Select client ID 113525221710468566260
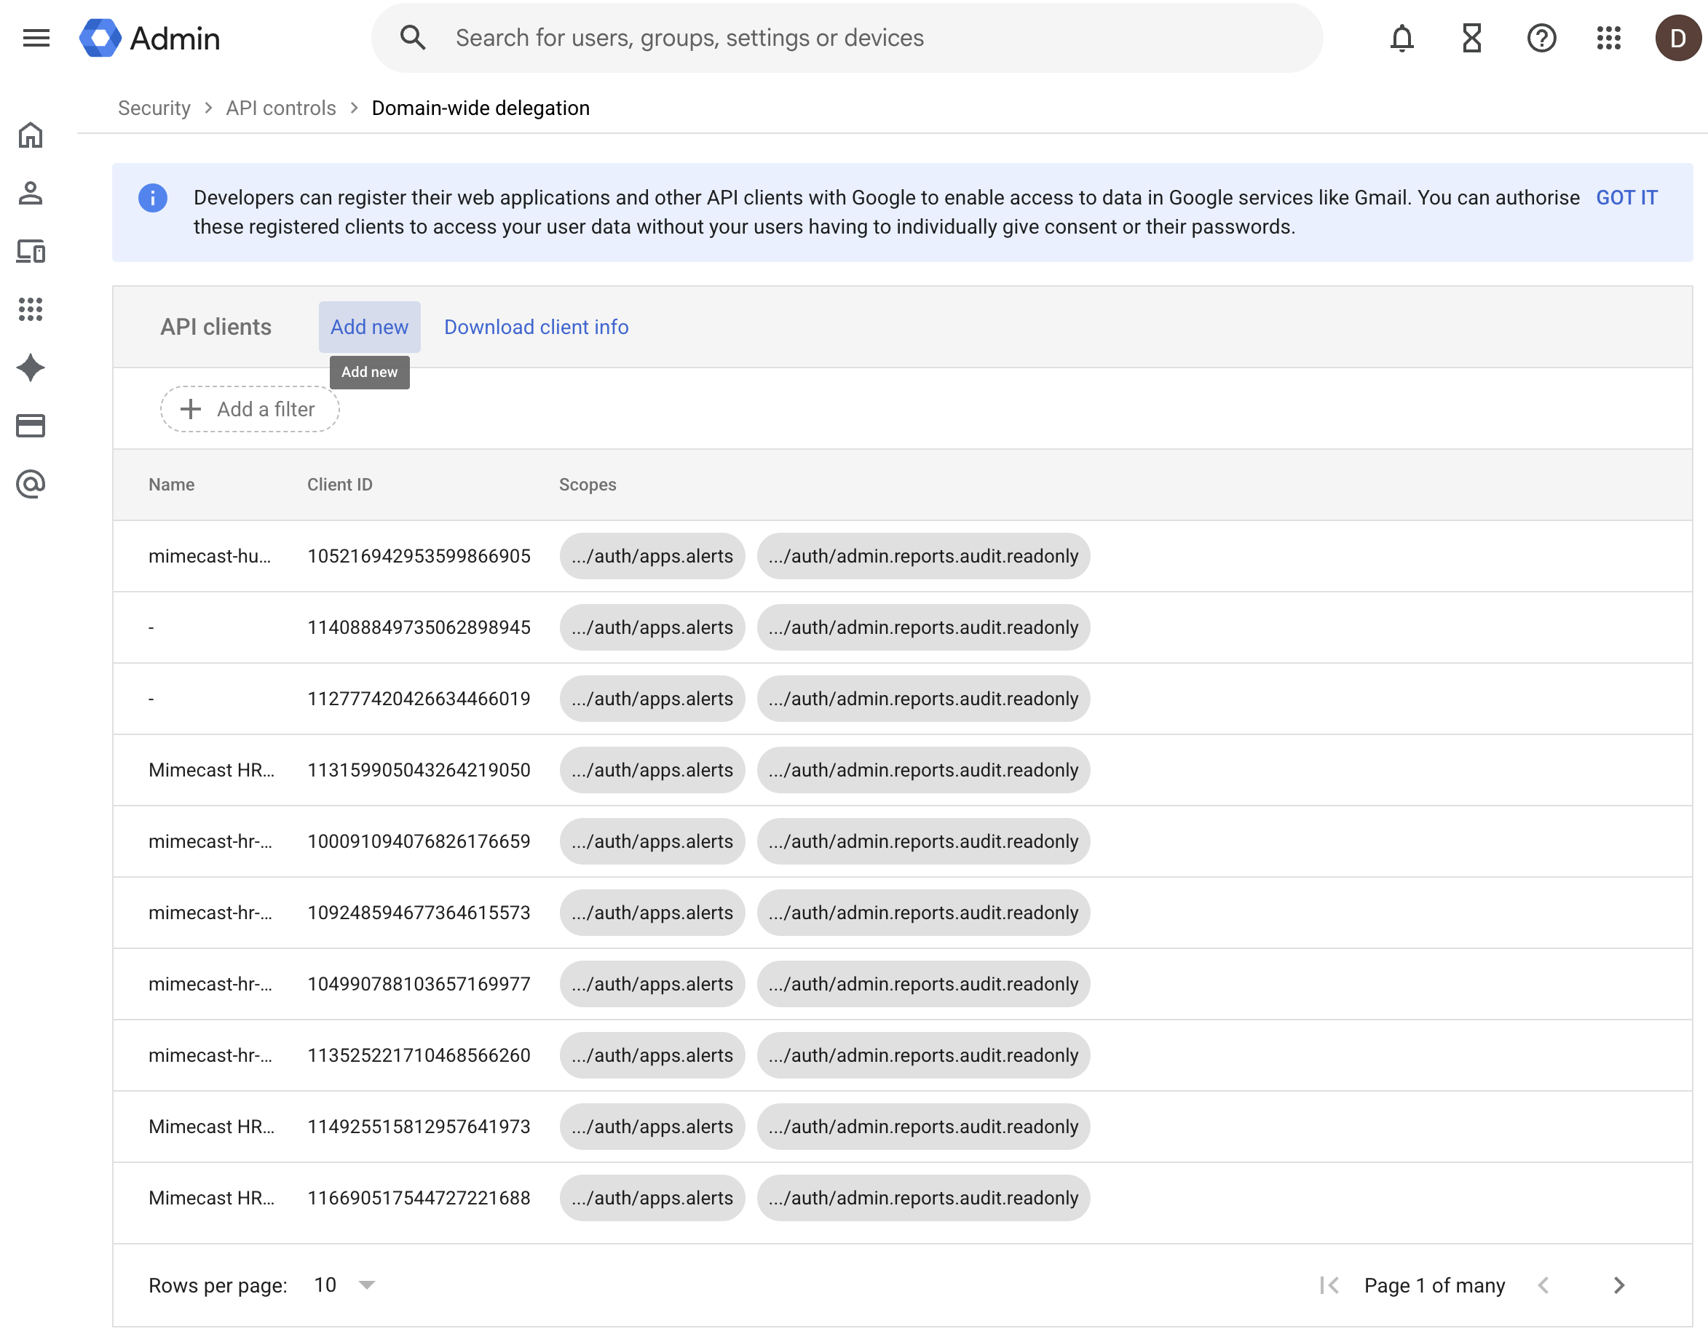Image resolution: width=1708 pixels, height=1342 pixels. click(x=419, y=1056)
